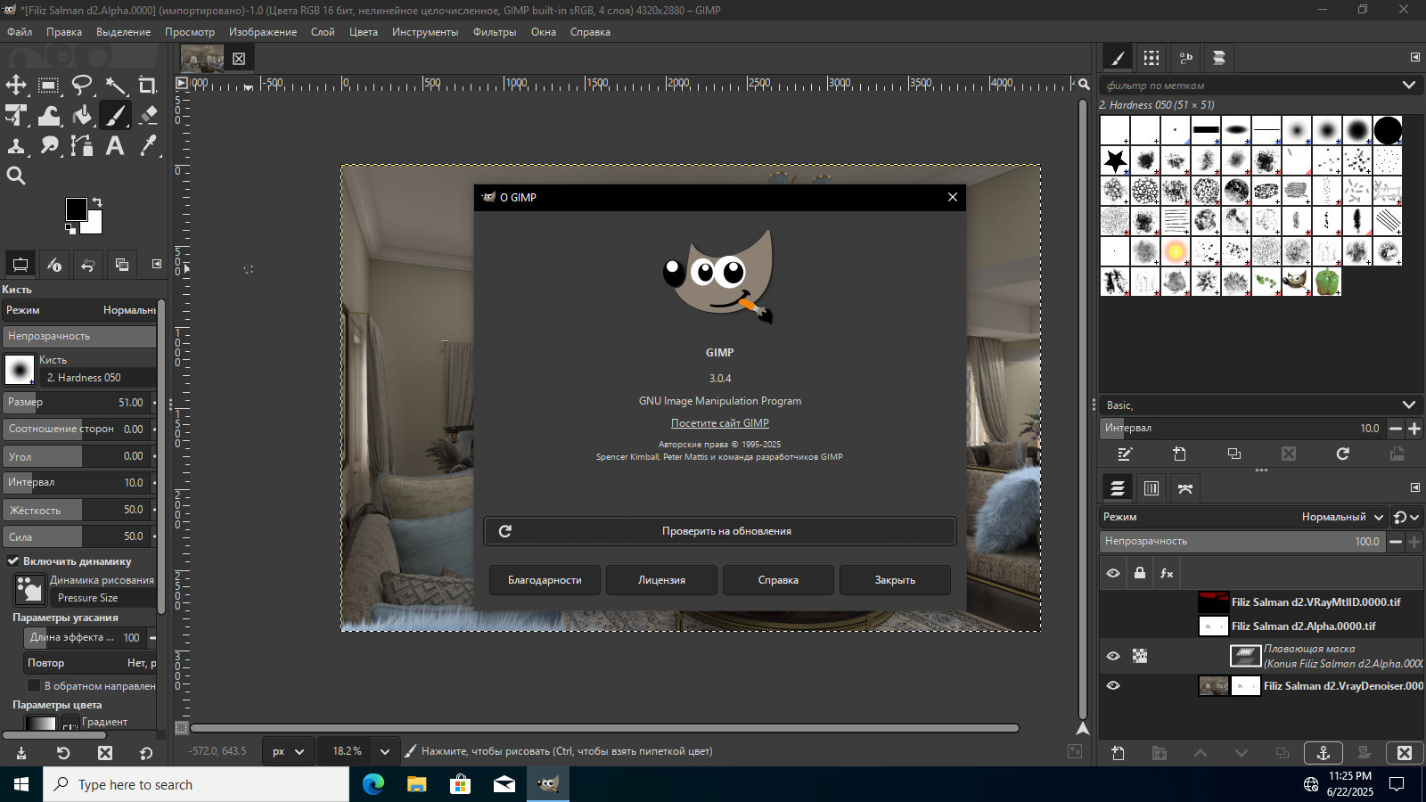Image resolution: width=1426 pixels, height=802 pixels.
Task: Switch to the Paths tab in layers dock
Action: [1185, 488]
